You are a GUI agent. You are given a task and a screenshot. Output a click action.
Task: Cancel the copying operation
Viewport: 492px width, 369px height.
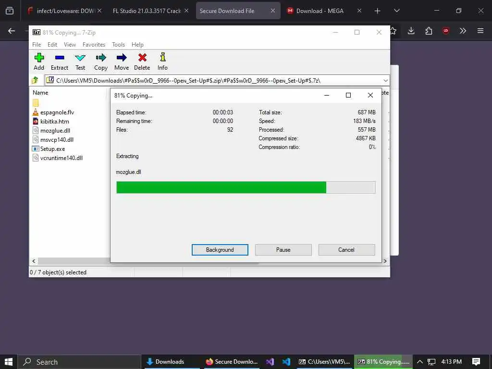tap(346, 250)
